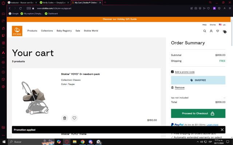The height and width of the screenshot is (145, 233).
Task: Close the My Cart Stokke tab
Action: (x=100, y=3)
